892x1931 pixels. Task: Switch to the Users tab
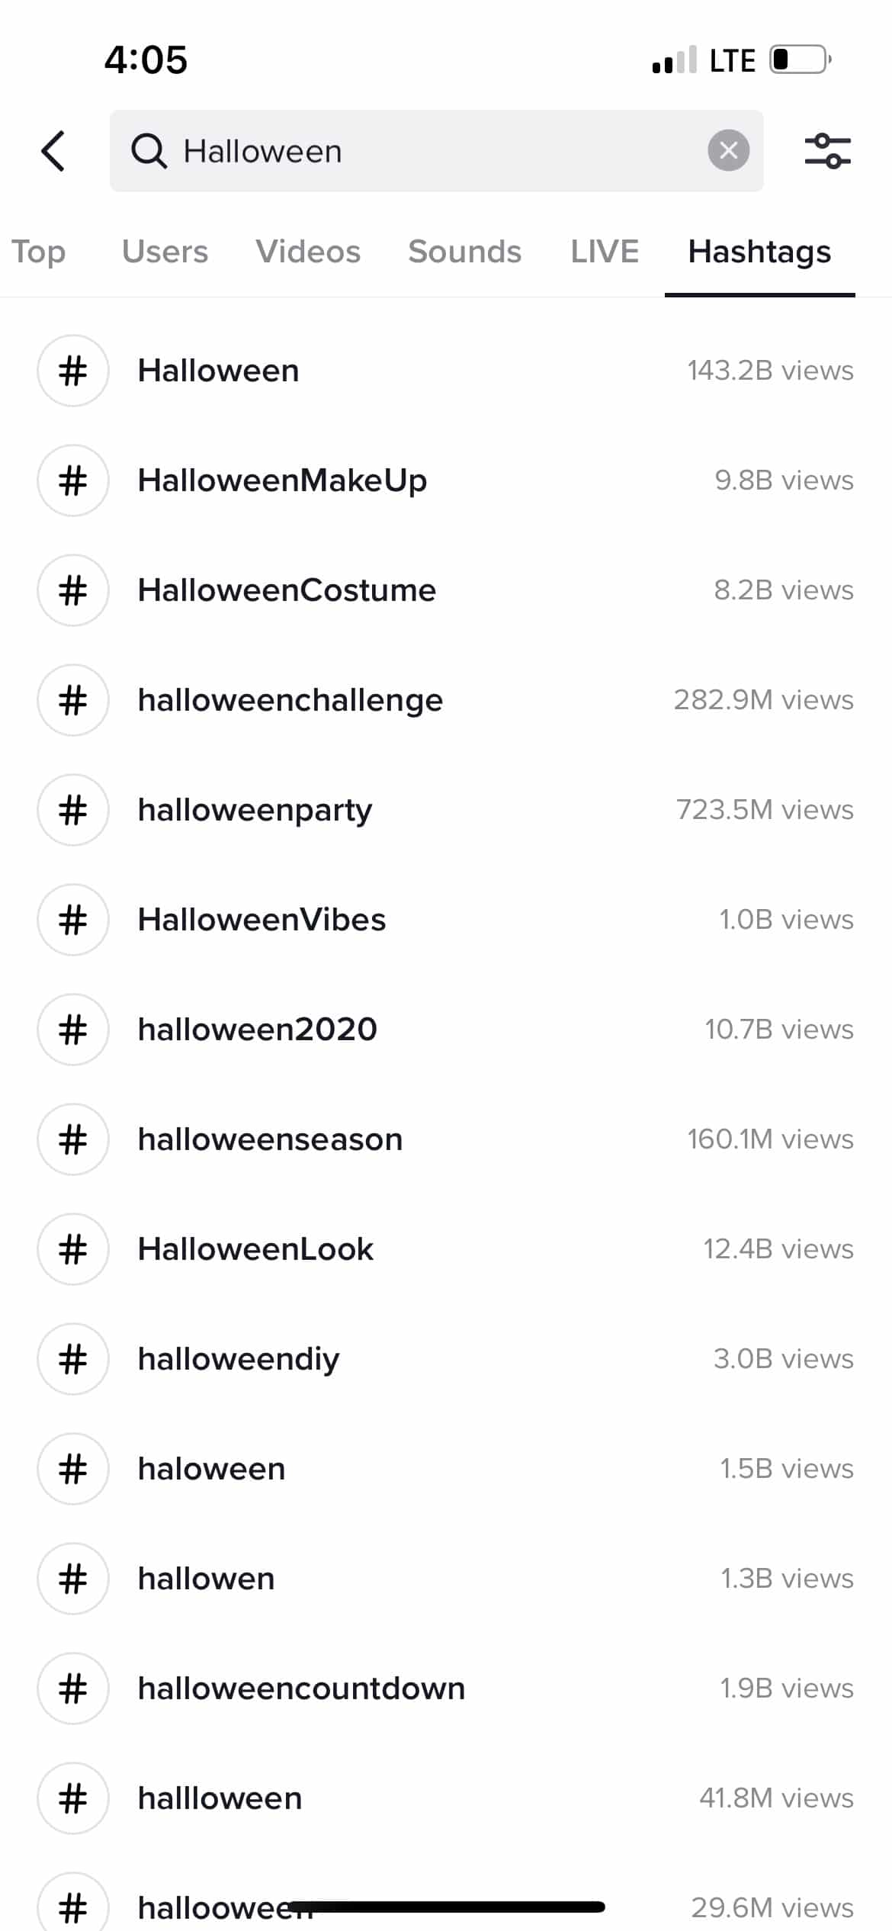[165, 252]
